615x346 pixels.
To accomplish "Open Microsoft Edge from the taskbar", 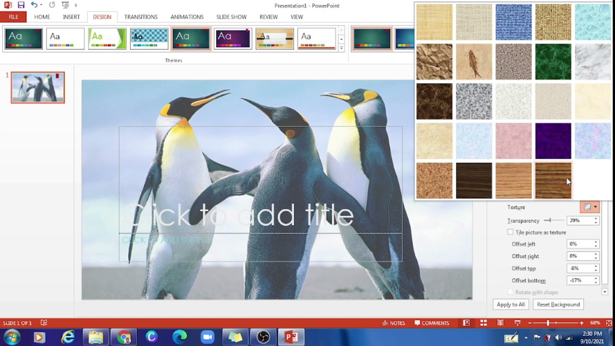I will pyautogui.click(x=180, y=337).
